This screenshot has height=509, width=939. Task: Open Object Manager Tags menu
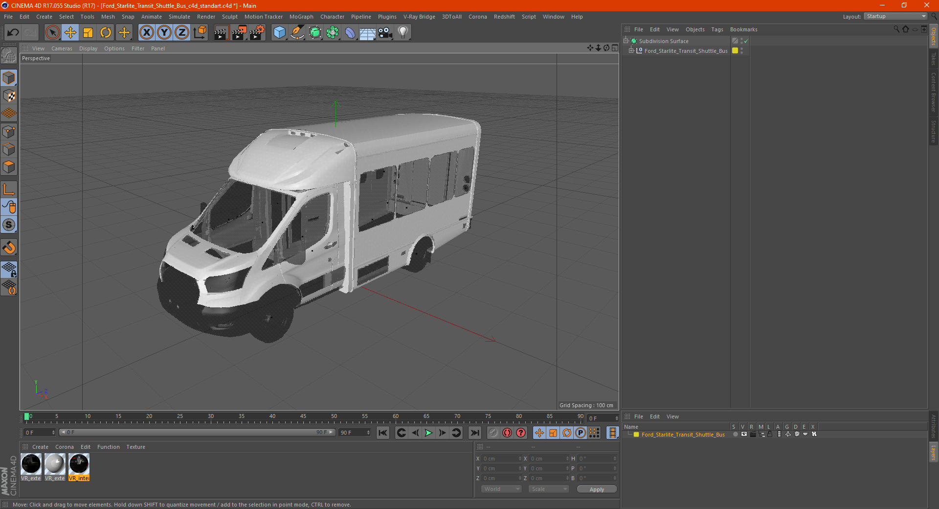click(x=717, y=29)
